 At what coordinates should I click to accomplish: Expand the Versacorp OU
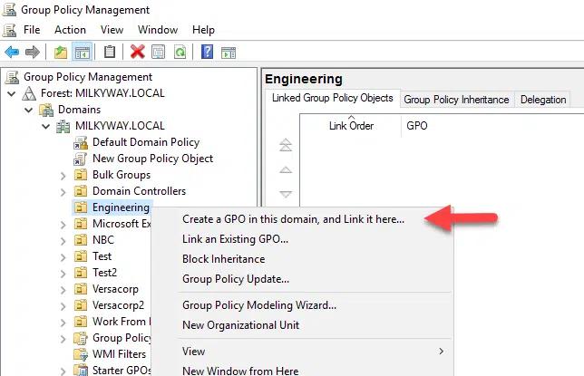click(63, 290)
